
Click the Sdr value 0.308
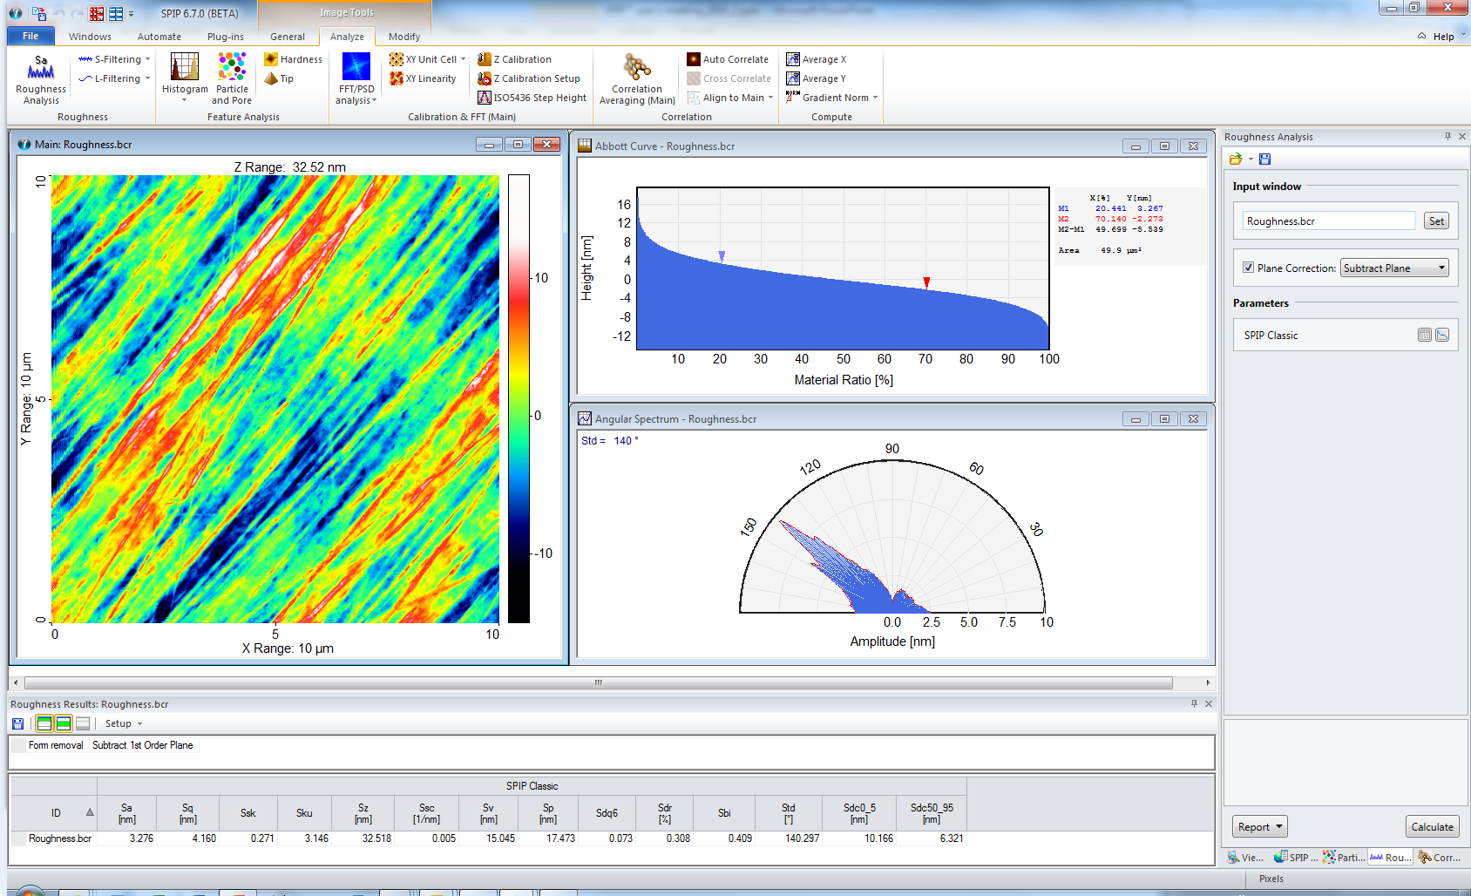678,838
